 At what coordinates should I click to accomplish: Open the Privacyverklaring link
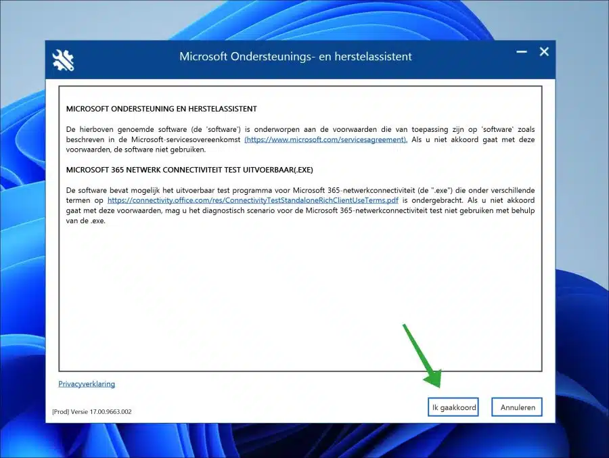(87, 384)
